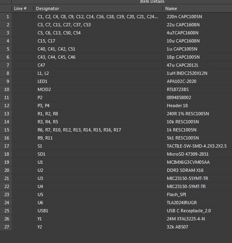This screenshot has height=243, width=232.
Task: Select designators C3, C7, C11, C27, C37, C53
Action: point(98,25)
